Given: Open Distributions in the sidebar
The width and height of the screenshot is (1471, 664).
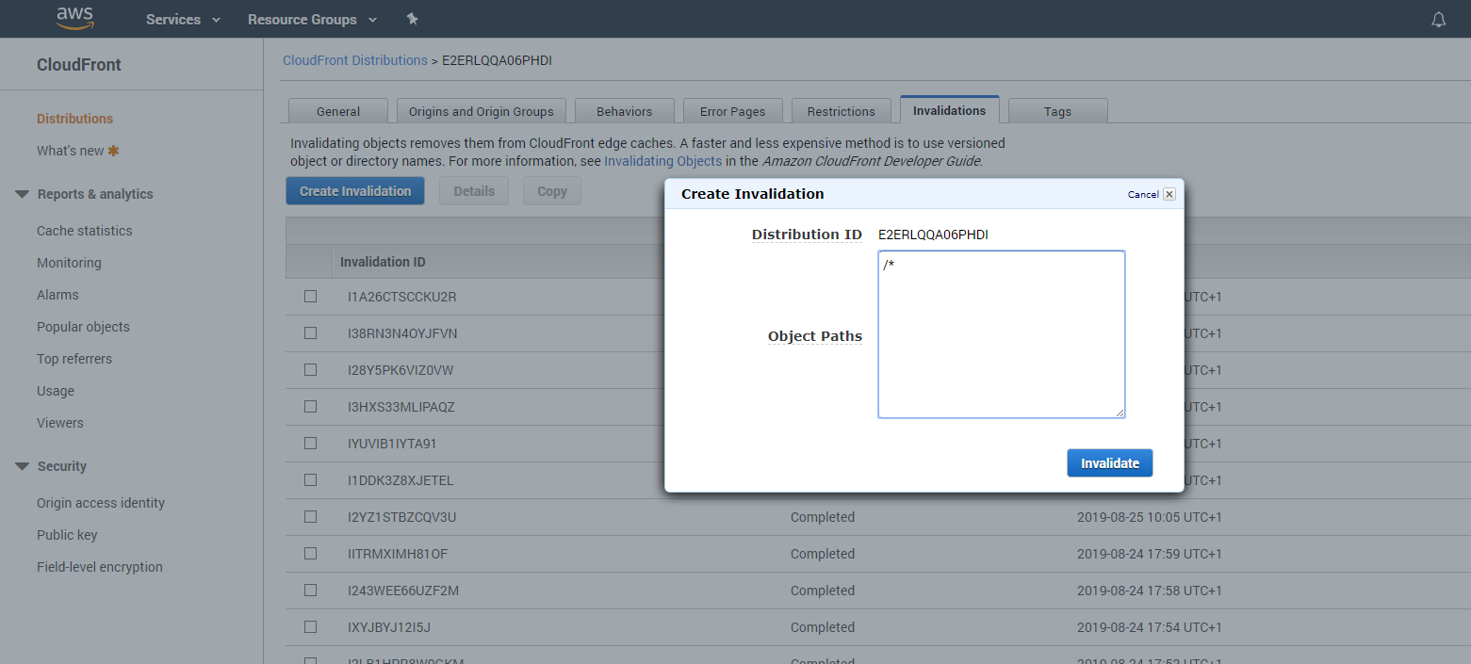Looking at the screenshot, I should click(x=74, y=119).
